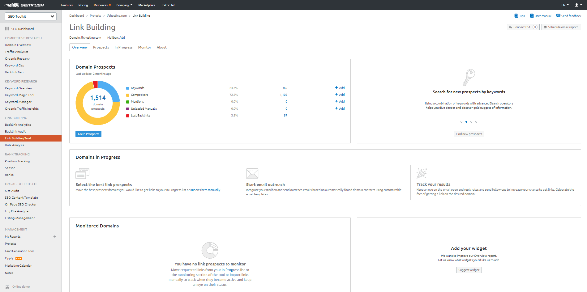Open the In Progress tab
Screen dimensions: 587x292
[123, 47]
